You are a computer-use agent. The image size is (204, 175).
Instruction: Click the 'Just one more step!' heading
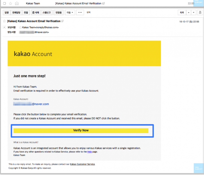coord(29,76)
